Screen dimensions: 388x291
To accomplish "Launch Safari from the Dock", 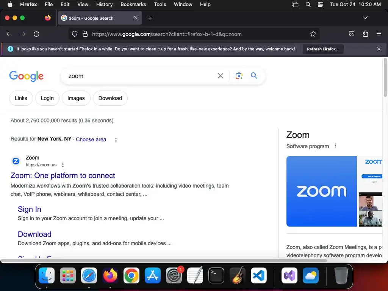I will point(89,275).
